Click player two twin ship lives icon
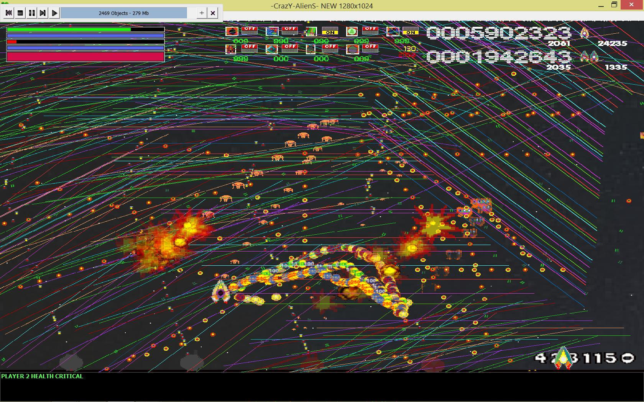 tap(589, 57)
